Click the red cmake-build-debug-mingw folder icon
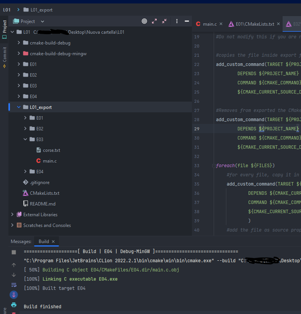 pos(25,53)
